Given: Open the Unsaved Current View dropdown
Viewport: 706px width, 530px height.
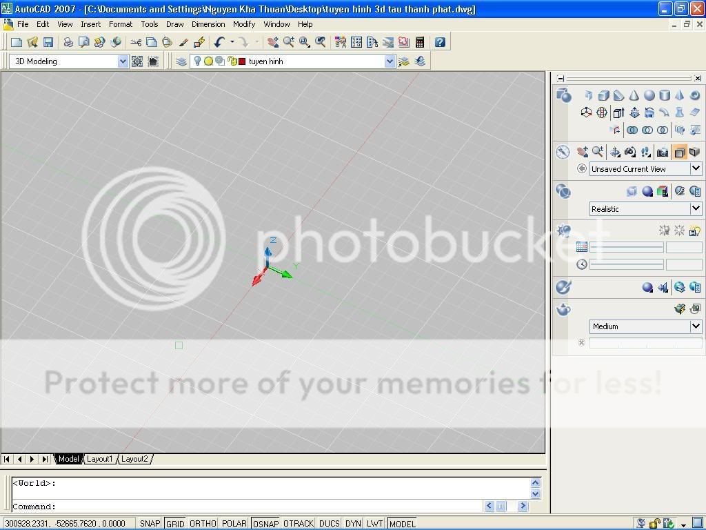Looking at the screenshot, I should point(696,168).
